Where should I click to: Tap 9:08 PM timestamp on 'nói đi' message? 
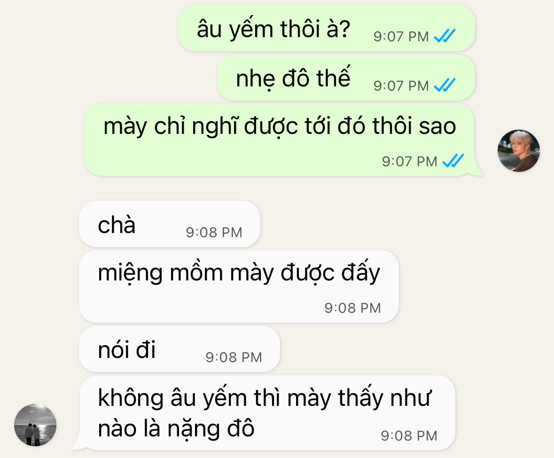click(x=234, y=357)
